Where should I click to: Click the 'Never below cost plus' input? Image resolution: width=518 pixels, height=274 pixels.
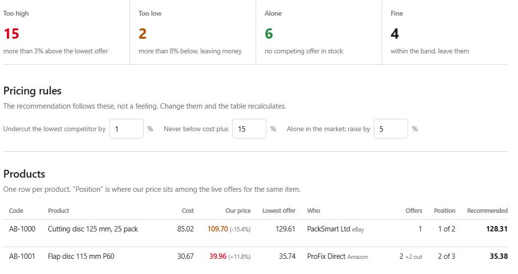(x=249, y=129)
